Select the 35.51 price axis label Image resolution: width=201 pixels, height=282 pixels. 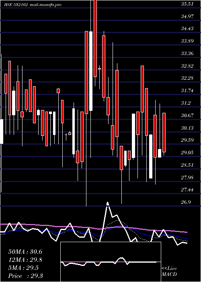click(x=187, y=4)
